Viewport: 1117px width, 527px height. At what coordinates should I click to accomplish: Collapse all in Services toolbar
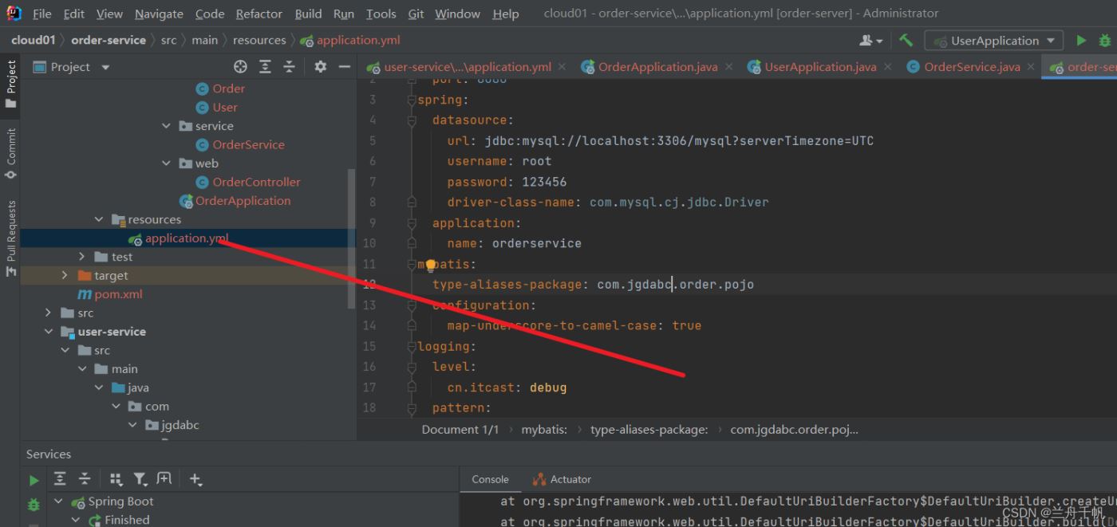pyautogui.click(x=84, y=479)
